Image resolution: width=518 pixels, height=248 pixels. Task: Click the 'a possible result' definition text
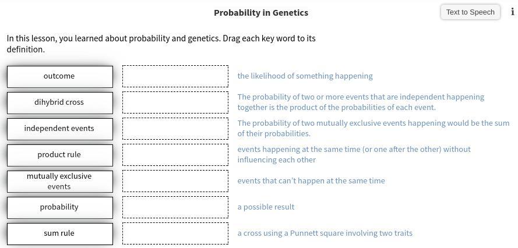[266, 207]
